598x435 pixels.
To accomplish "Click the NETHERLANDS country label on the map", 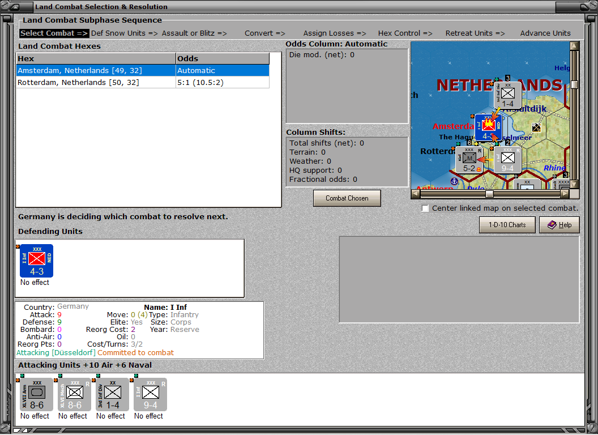I will (499, 85).
